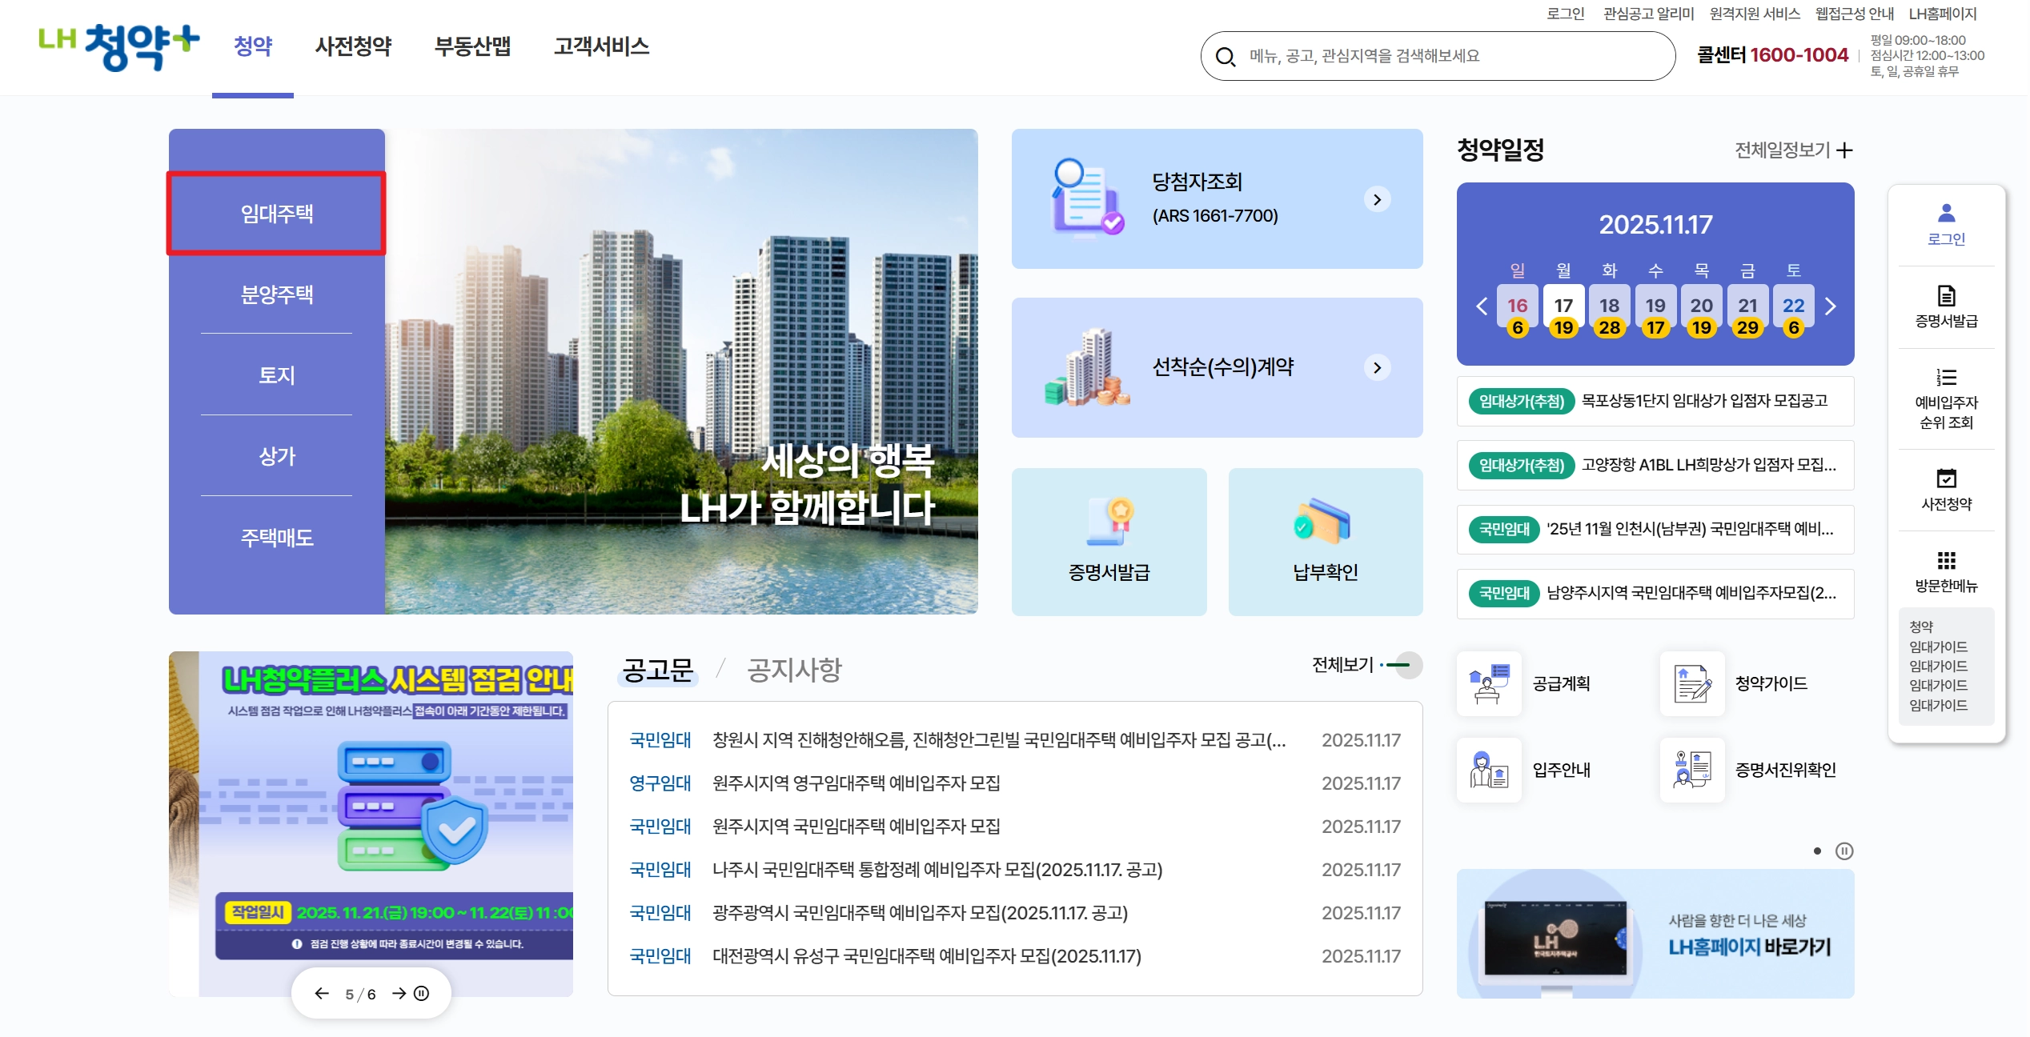Open the 당첨자조회 winner lookup card

[x=1217, y=198]
